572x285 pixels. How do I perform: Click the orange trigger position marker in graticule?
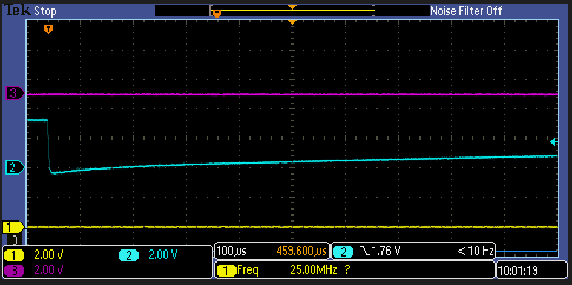point(48,29)
